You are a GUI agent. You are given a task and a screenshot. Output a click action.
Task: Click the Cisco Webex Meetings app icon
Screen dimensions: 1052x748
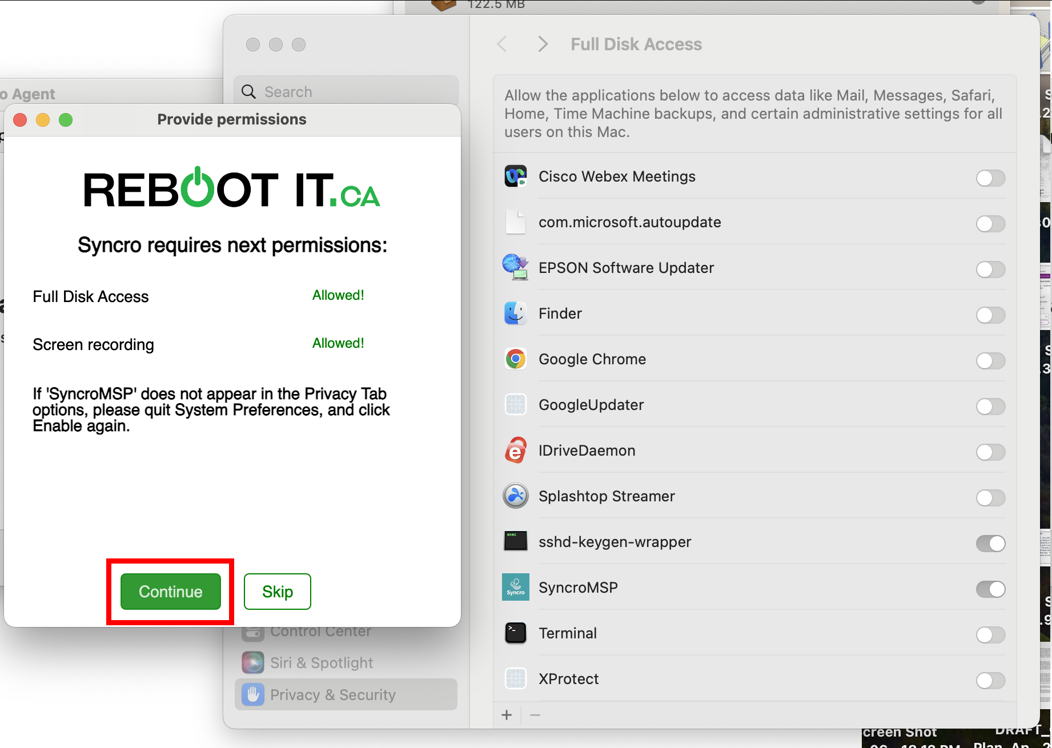(x=516, y=176)
